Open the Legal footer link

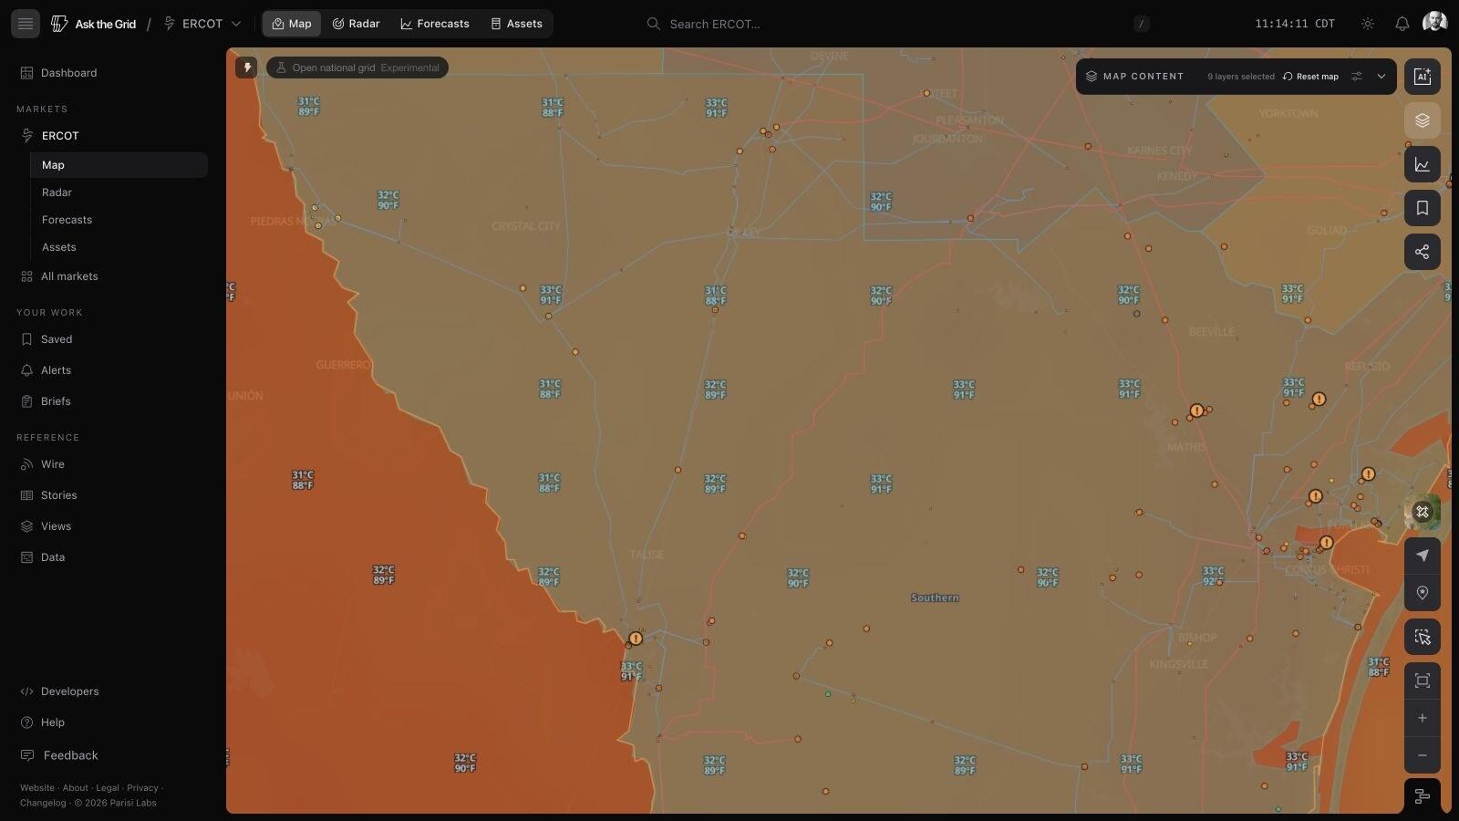pyautogui.click(x=108, y=788)
